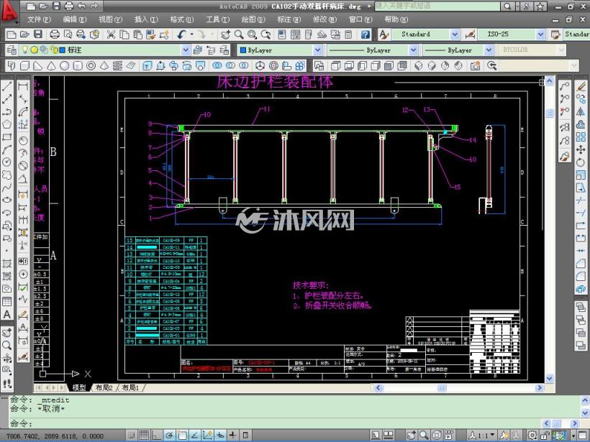Image resolution: width=590 pixels, height=442 pixels.
Task: Click the search binoculars button in title bar
Action: [507, 6]
